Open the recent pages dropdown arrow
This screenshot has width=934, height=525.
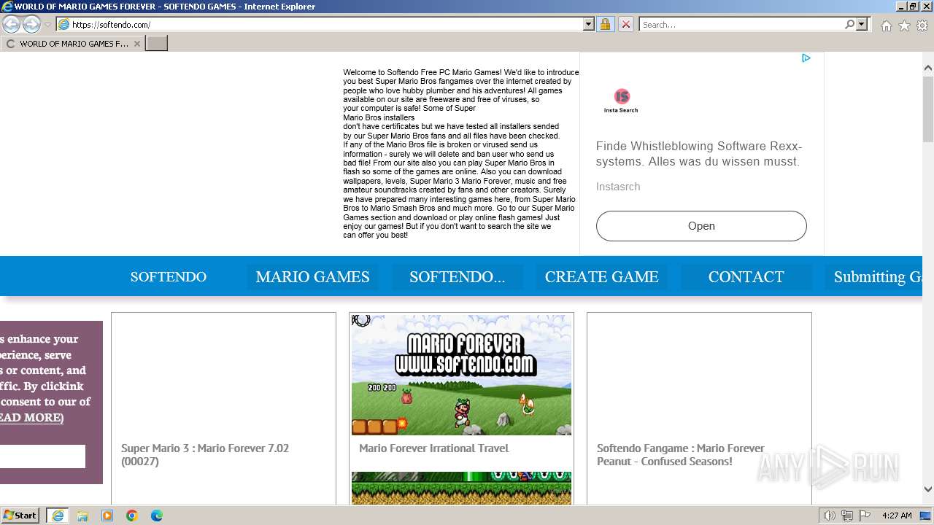click(x=47, y=25)
